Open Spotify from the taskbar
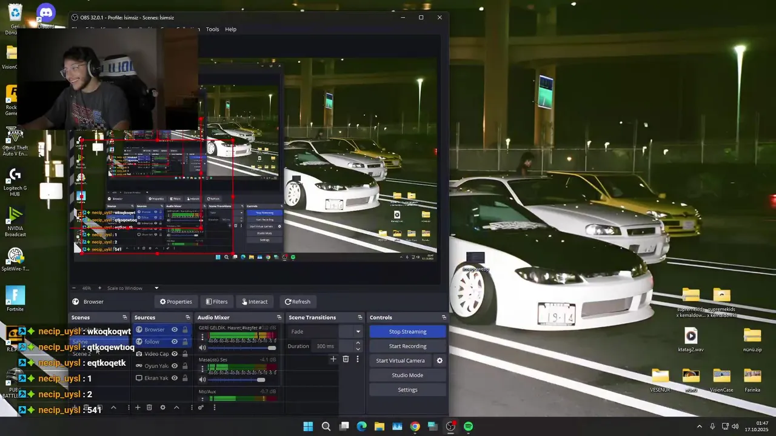 pyautogui.click(x=468, y=426)
